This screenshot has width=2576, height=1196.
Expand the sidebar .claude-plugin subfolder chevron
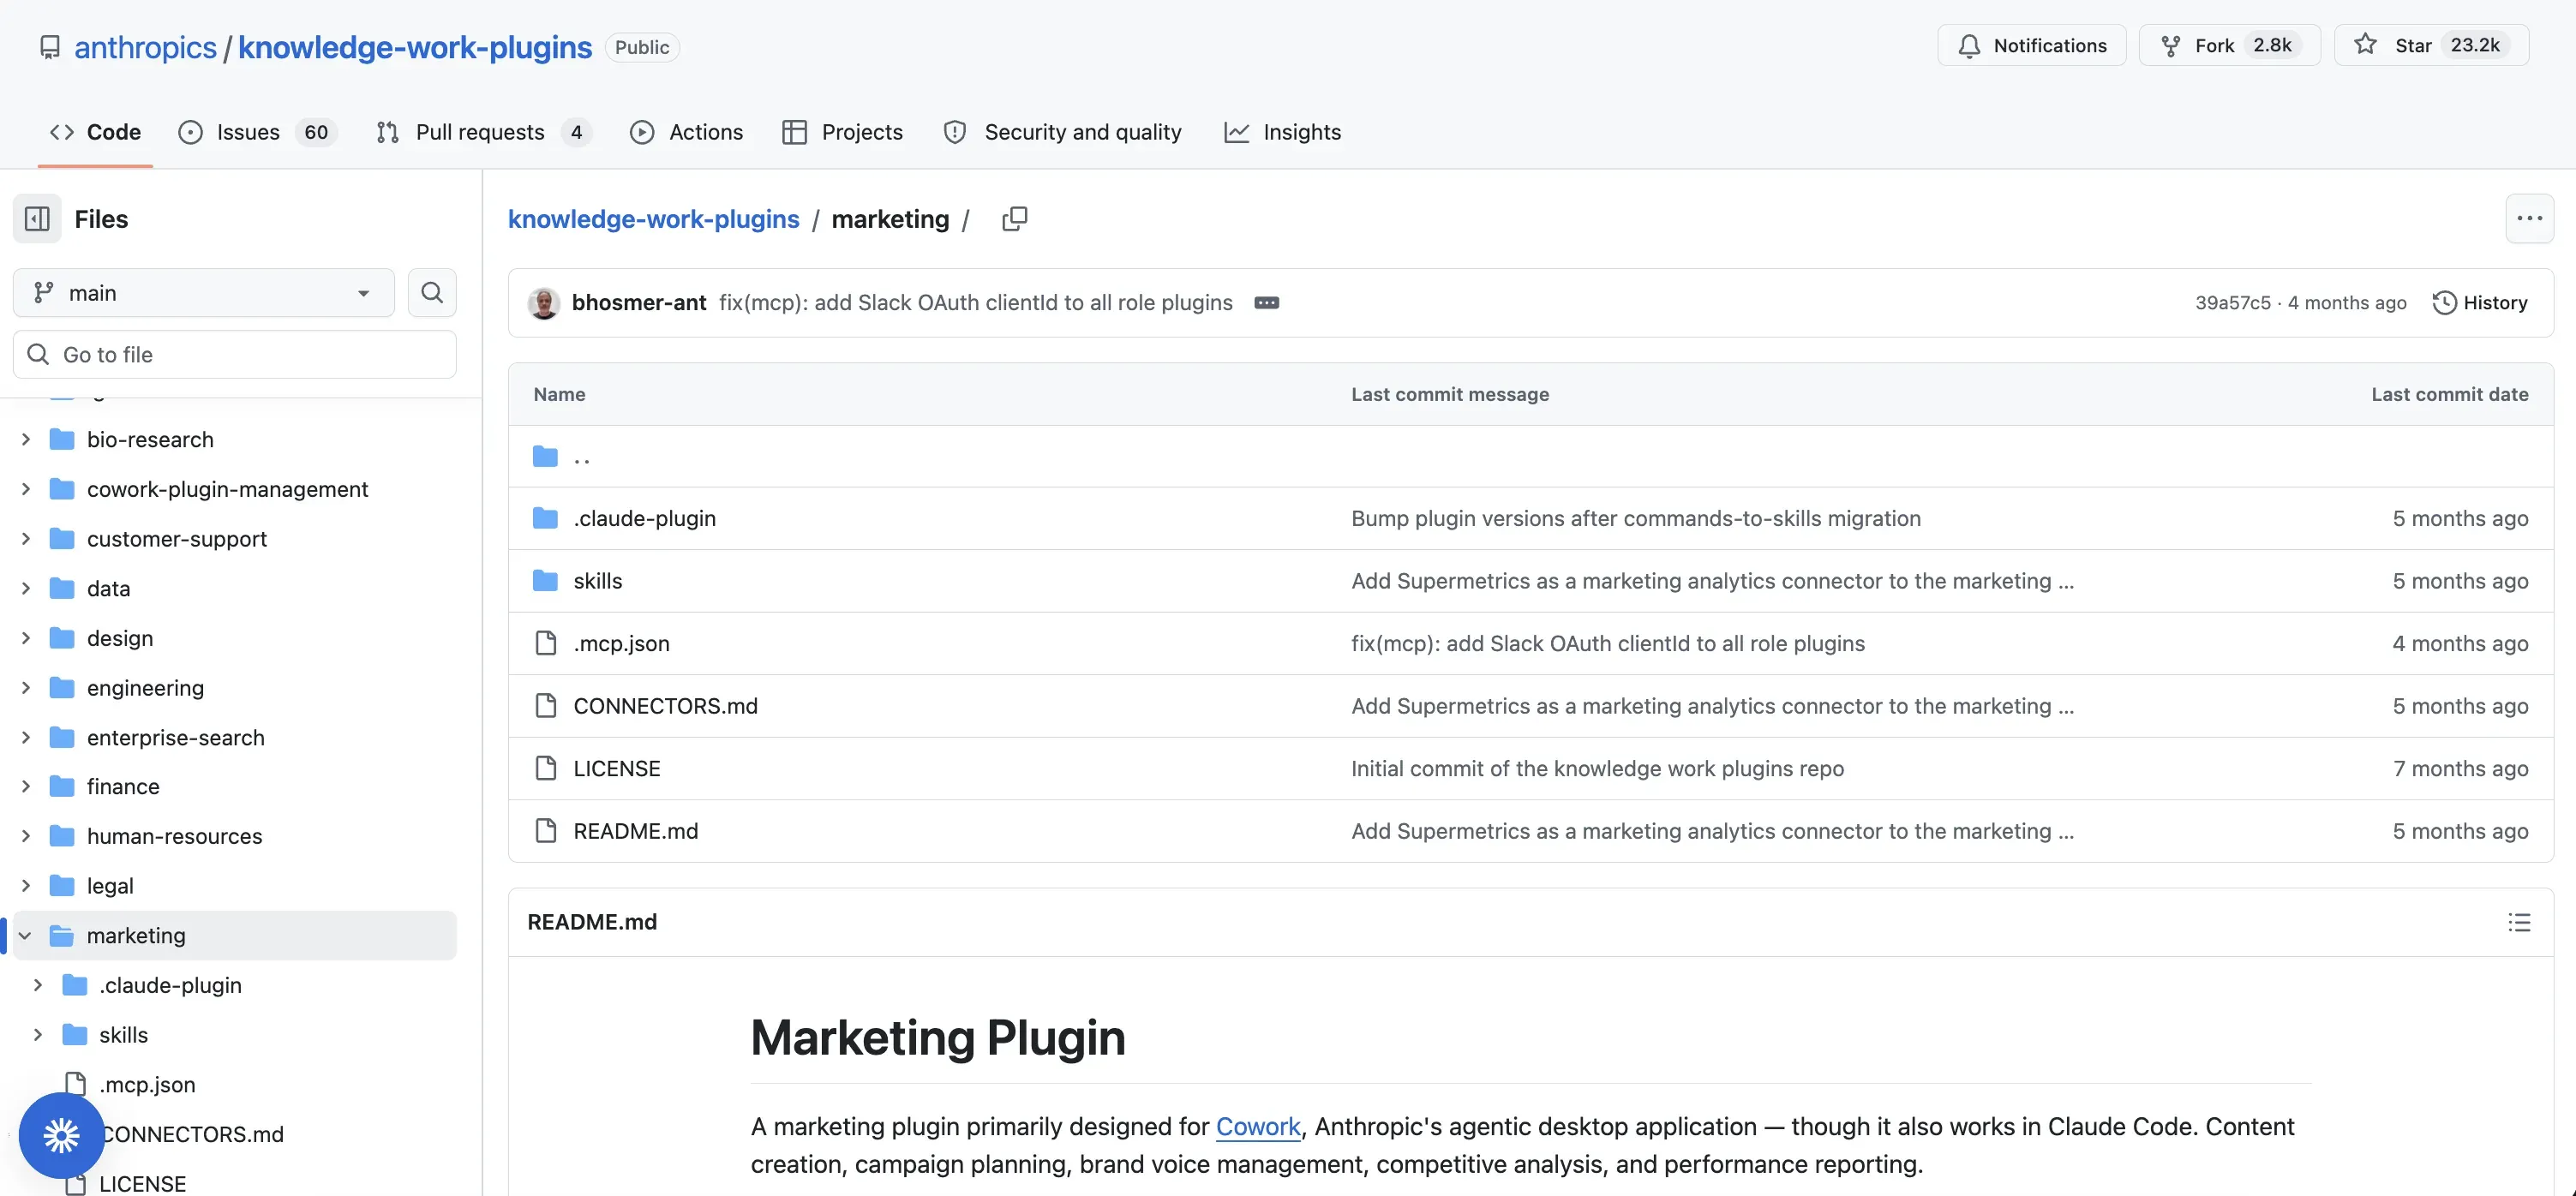pos(38,985)
